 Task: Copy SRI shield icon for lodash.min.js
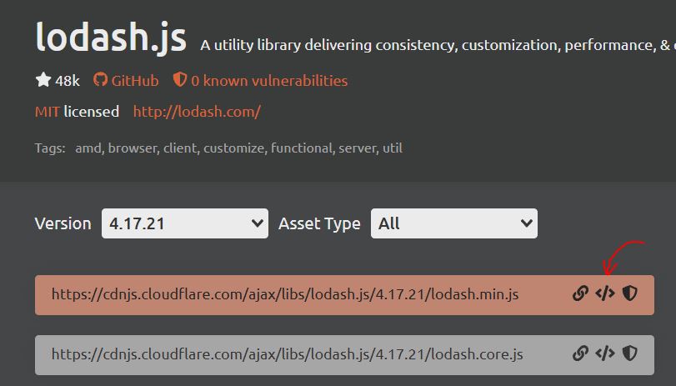tap(630, 293)
